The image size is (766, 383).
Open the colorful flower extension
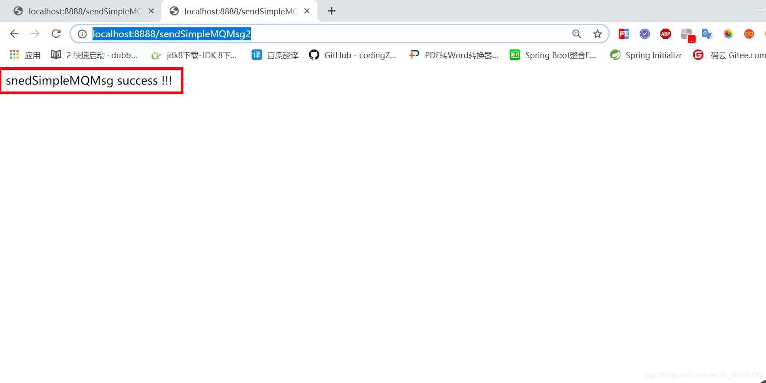tap(728, 34)
